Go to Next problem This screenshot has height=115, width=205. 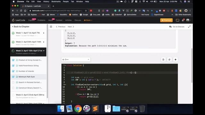point(71,27)
